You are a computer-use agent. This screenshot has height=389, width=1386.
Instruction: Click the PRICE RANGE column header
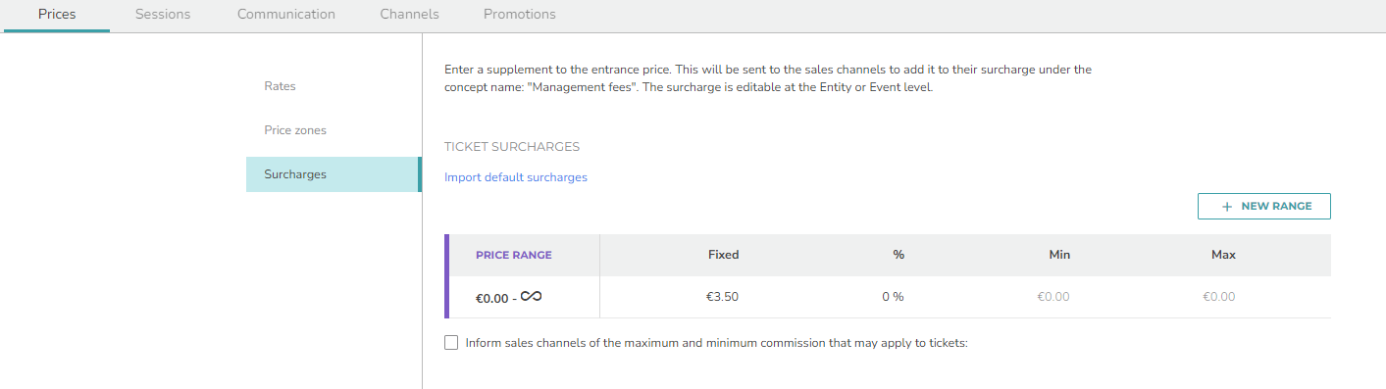click(x=514, y=255)
